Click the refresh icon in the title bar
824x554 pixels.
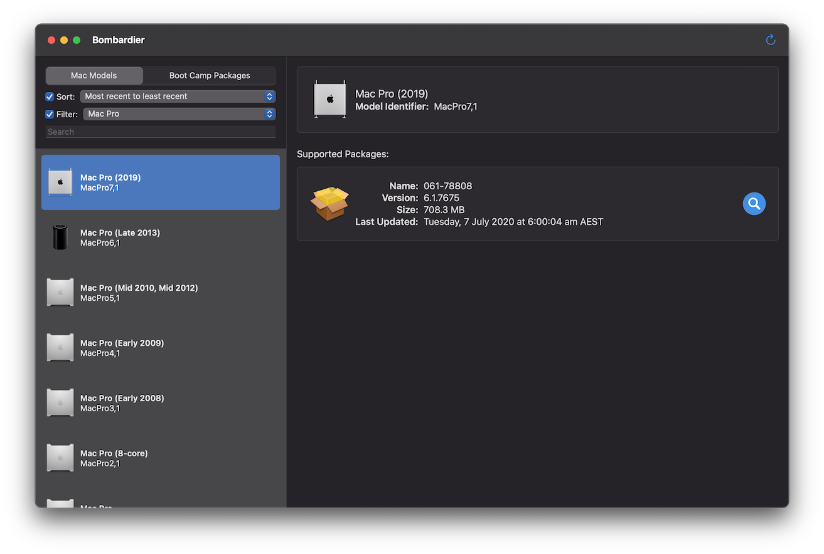(x=771, y=40)
